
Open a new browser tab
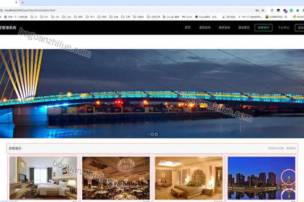coord(23,3)
